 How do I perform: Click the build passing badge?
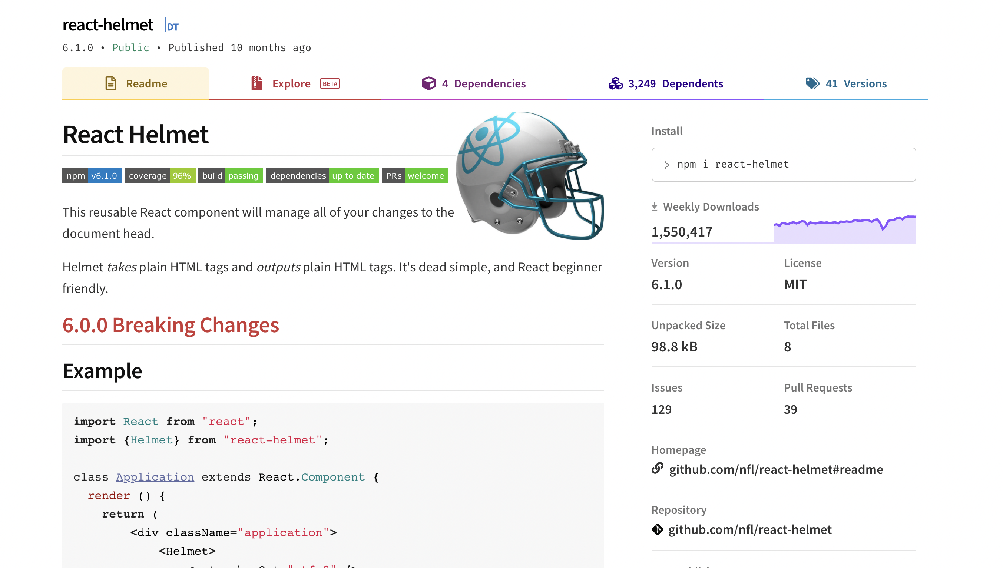[x=230, y=175]
